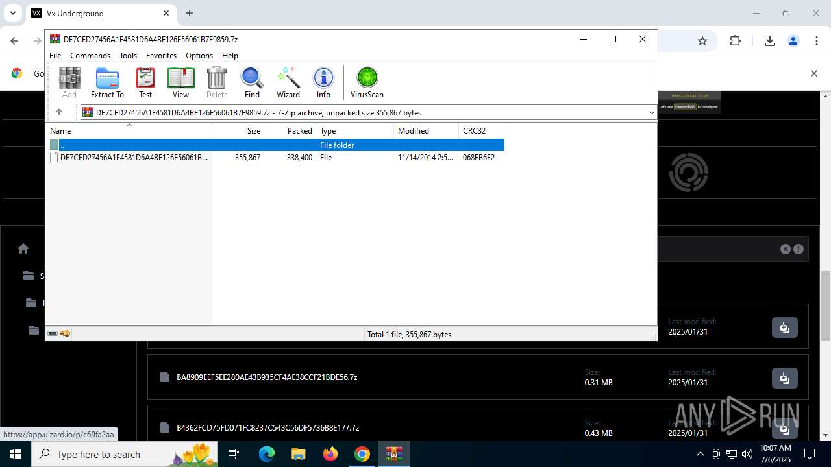Open Chrome profile icon
Viewport: 831px width, 467px height.
pyautogui.click(x=793, y=41)
